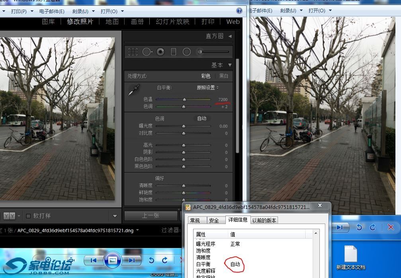Expand the 直方图 histogram panel
Image resolution: width=401 pixels, height=278 pixels.
pos(230,36)
